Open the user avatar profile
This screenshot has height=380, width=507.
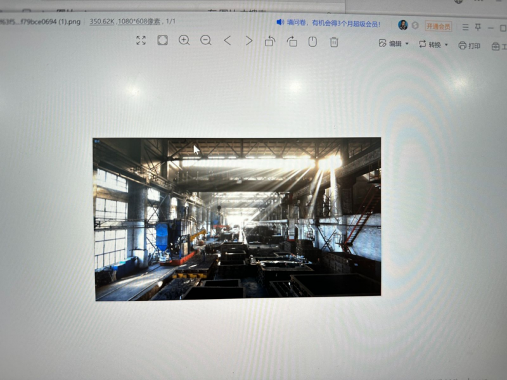pos(403,25)
